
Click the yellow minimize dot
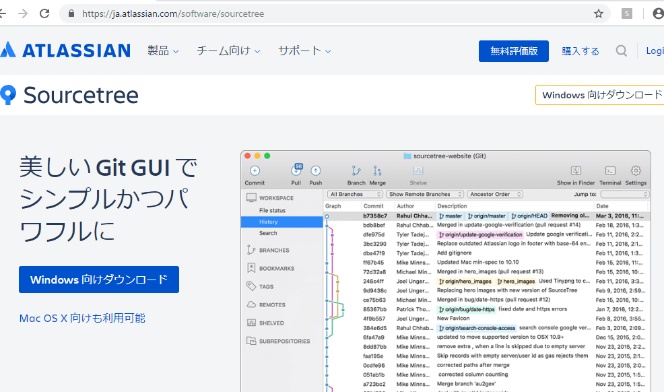coord(257,156)
